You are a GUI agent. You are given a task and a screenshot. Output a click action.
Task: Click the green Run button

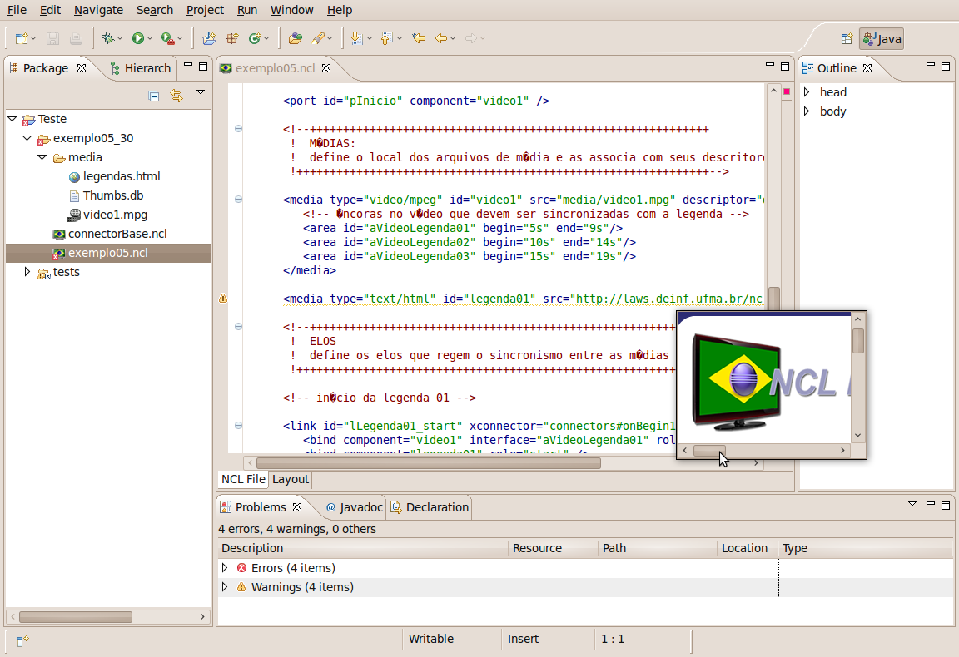point(137,38)
